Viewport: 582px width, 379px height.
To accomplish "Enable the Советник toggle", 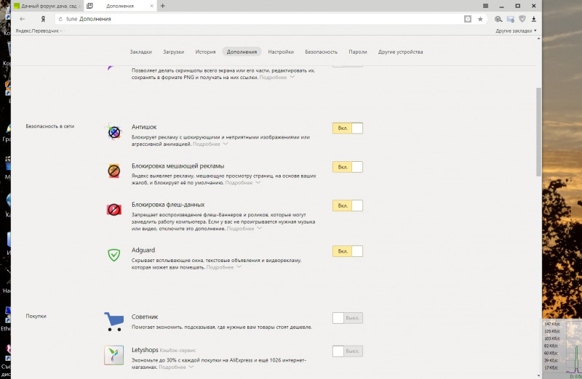I will (x=348, y=318).
